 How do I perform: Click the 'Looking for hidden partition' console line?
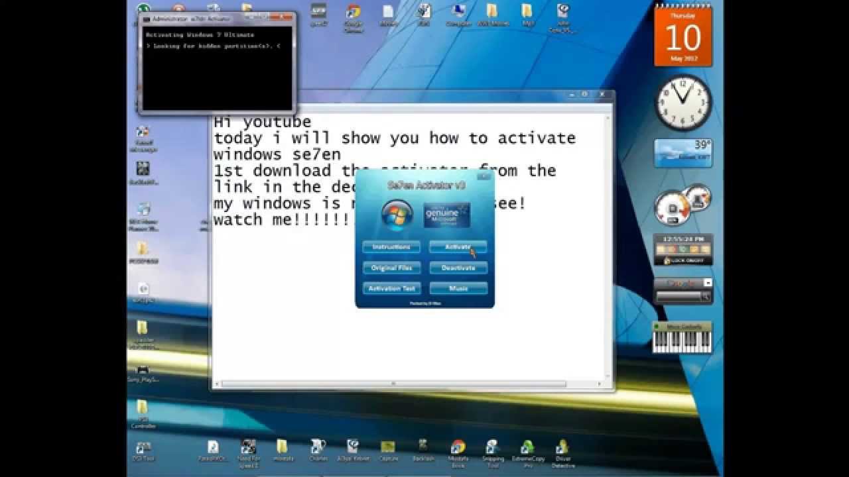(213, 46)
